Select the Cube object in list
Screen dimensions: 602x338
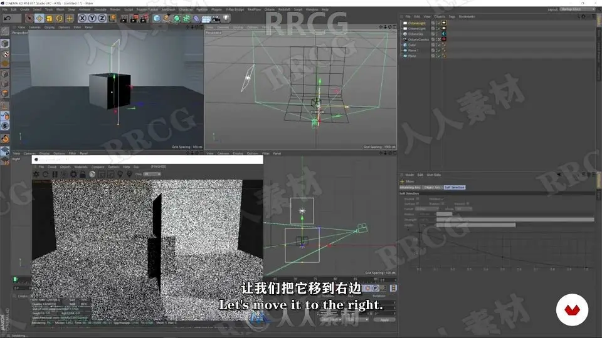[x=412, y=45]
